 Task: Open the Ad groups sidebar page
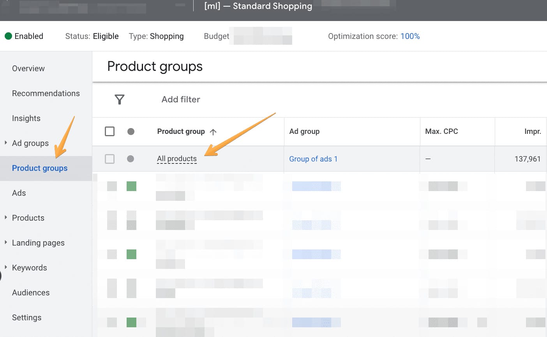point(30,143)
